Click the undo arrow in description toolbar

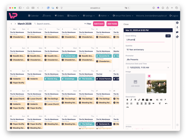[x=166, y=103]
